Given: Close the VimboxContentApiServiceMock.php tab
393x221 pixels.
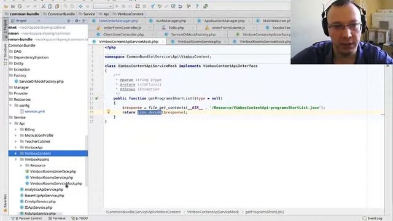Looking at the screenshot, I should coord(163,42).
